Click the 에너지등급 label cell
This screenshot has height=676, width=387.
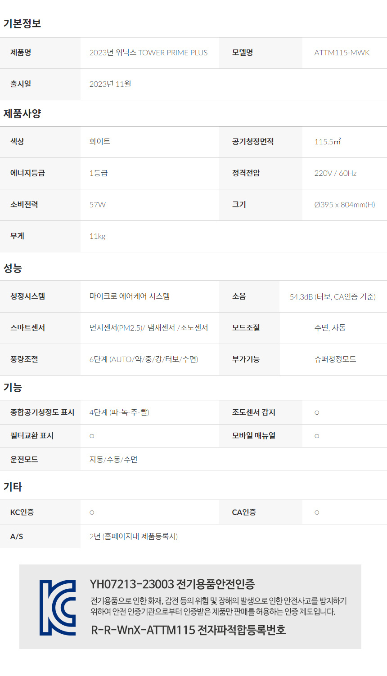coord(28,173)
